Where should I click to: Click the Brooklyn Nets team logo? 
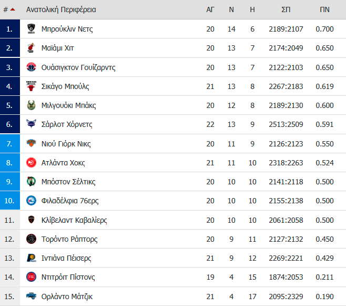coord(31,29)
